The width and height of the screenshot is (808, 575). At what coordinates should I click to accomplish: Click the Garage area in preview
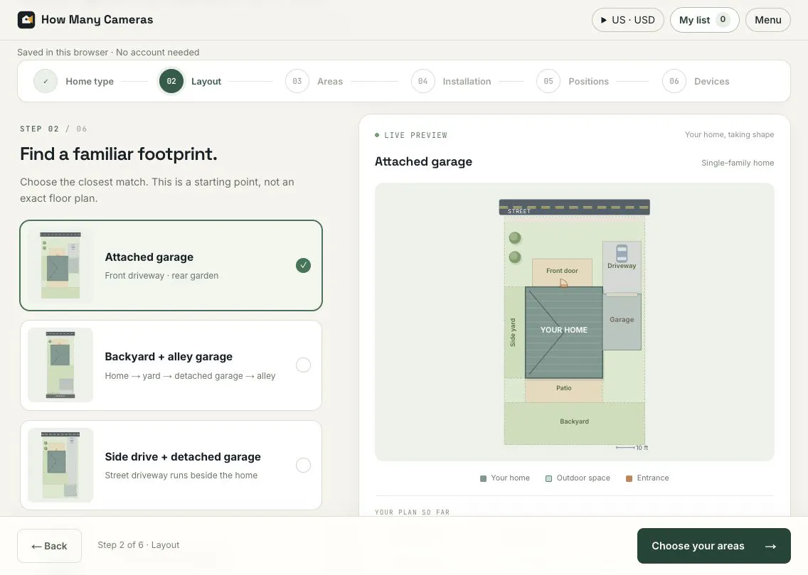tap(622, 322)
